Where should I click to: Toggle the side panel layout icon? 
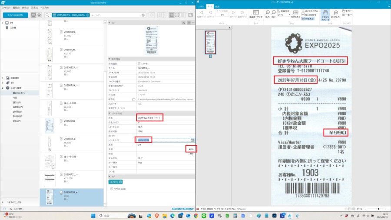click(x=191, y=15)
